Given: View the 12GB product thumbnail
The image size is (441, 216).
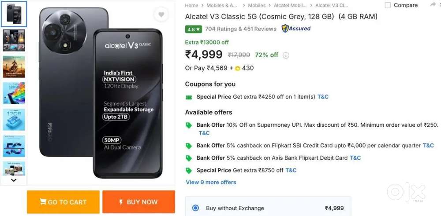Looking at the screenshot, I should tap(14, 120).
